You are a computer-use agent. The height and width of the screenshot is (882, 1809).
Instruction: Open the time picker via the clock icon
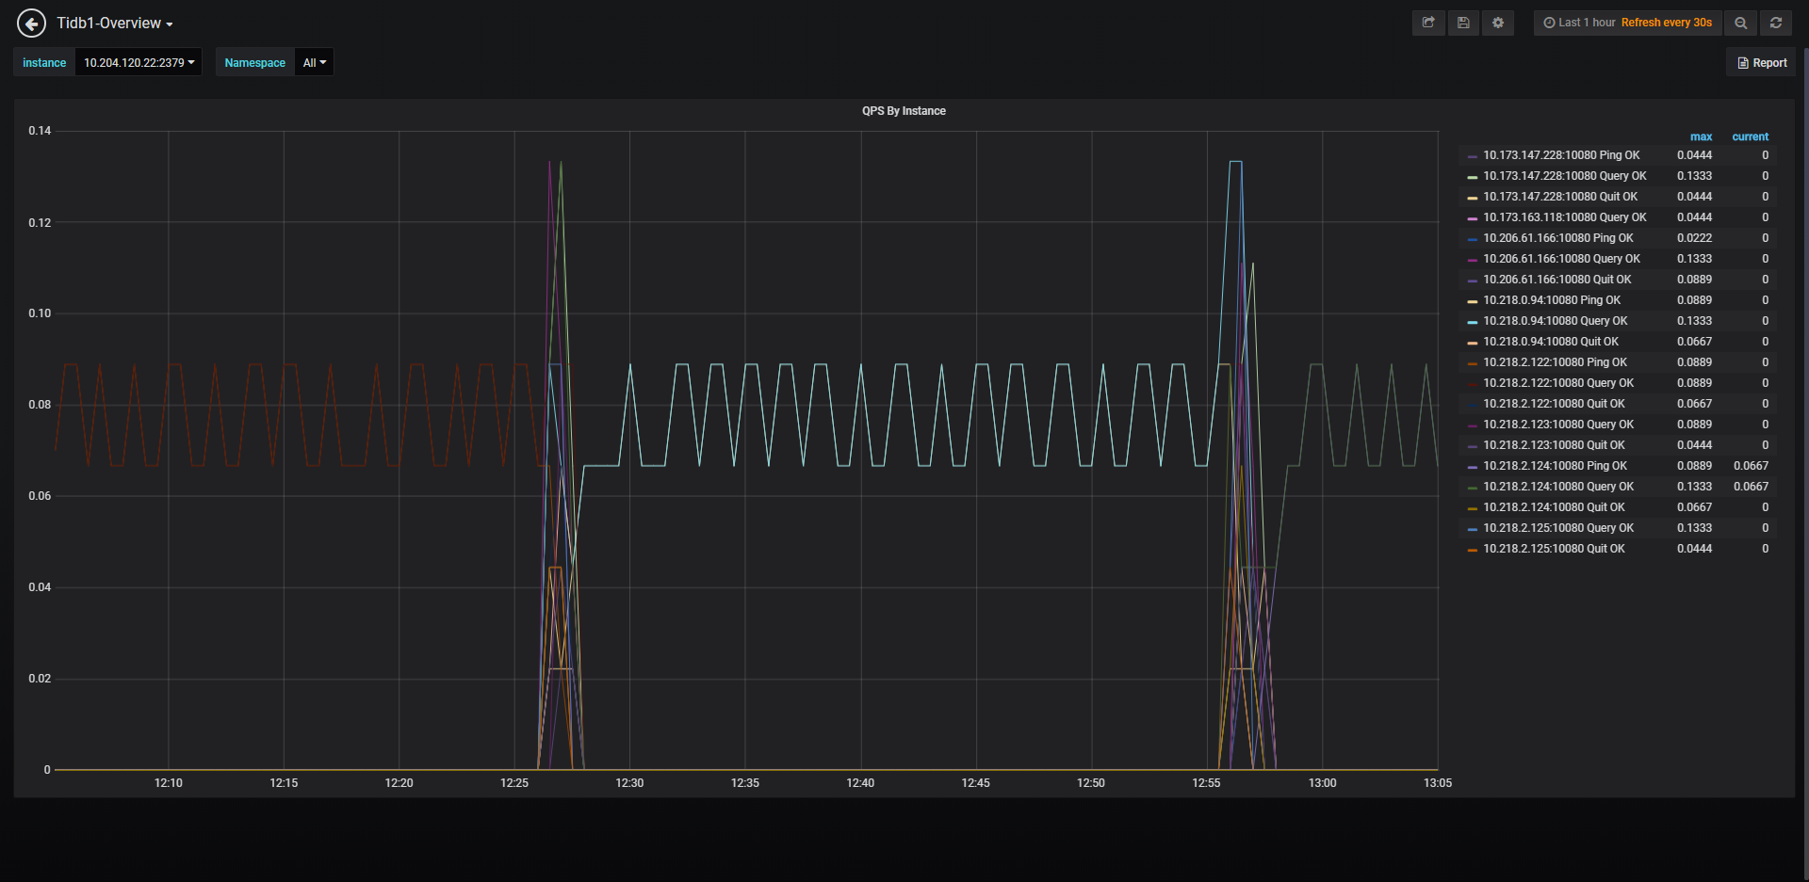(x=1549, y=23)
